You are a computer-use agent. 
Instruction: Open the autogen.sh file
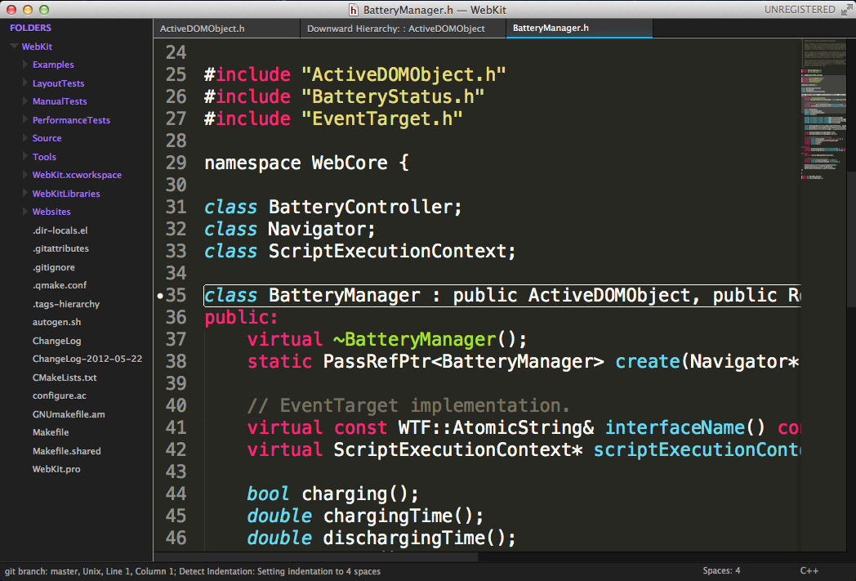[x=57, y=322]
